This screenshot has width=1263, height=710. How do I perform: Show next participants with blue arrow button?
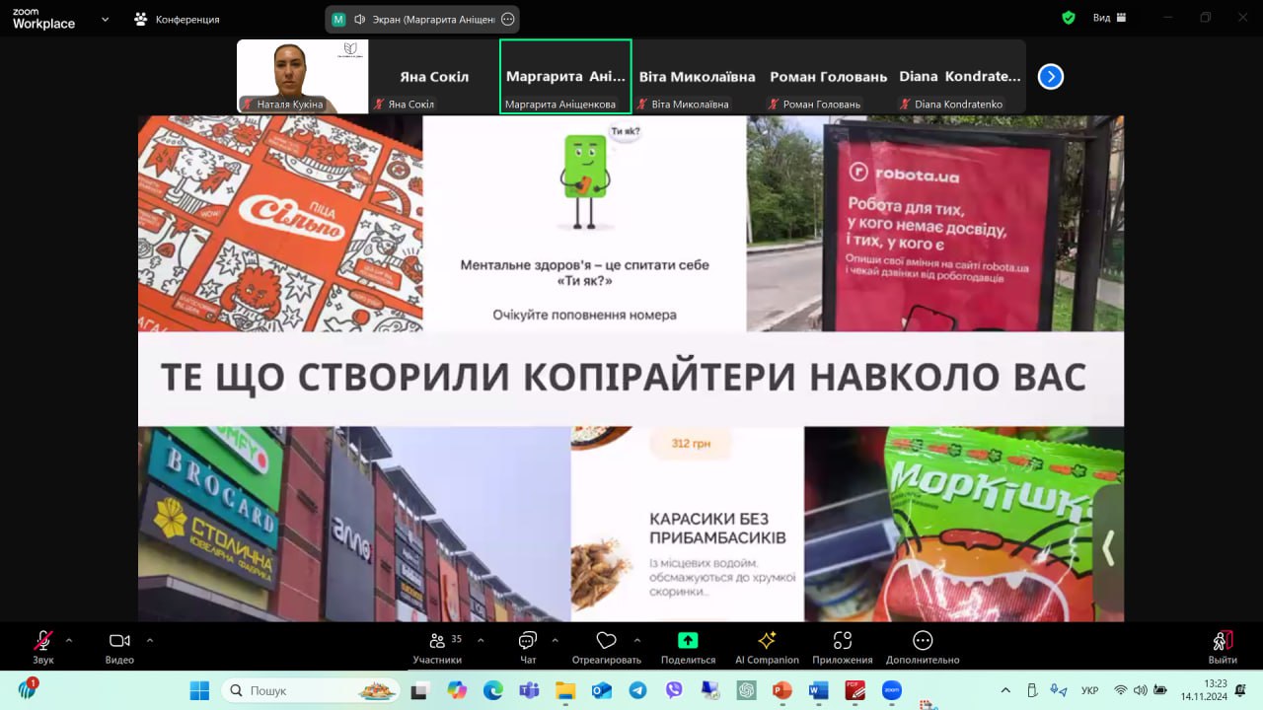coord(1051,76)
